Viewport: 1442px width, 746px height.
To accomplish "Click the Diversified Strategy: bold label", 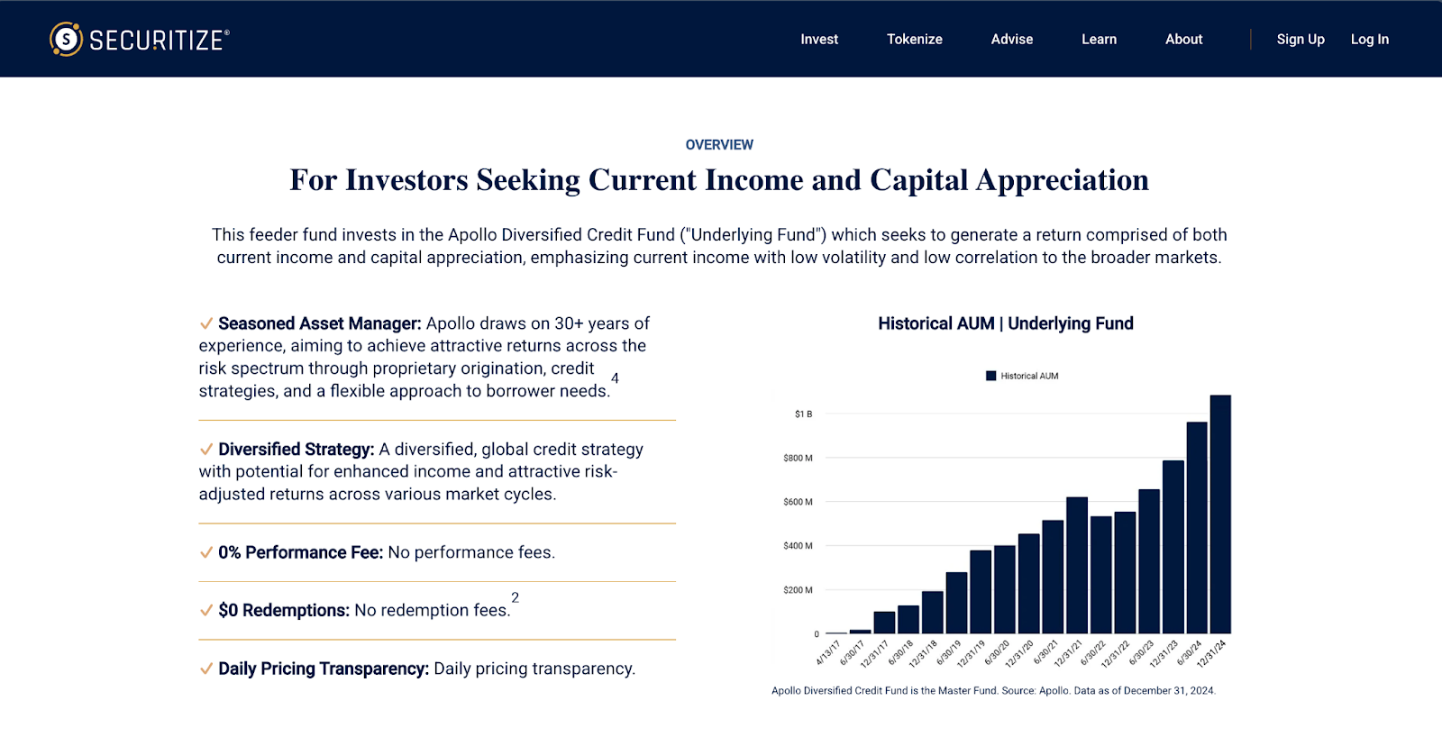I will pos(297,449).
